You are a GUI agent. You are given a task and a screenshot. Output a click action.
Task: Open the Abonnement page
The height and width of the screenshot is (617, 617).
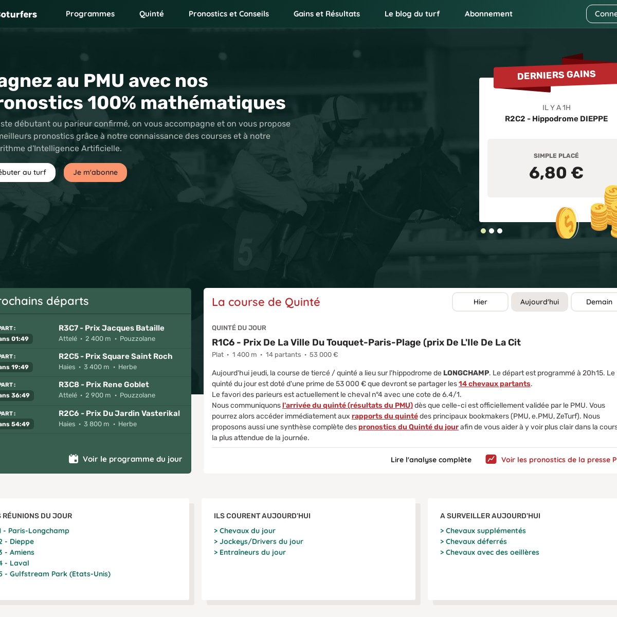click(488, 14)
